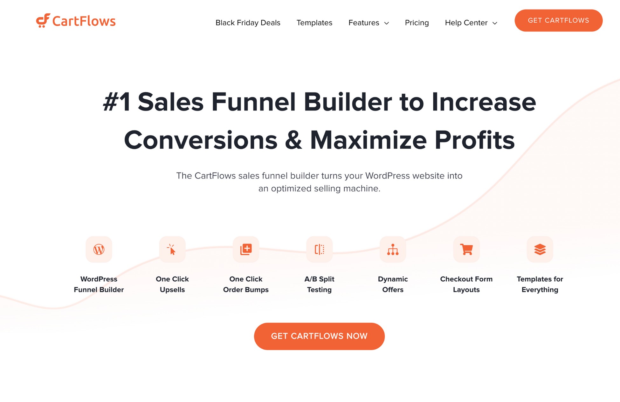Click GET CARTFLOWS NOW button
The image size is (620, 402).
tap(320, 336)
